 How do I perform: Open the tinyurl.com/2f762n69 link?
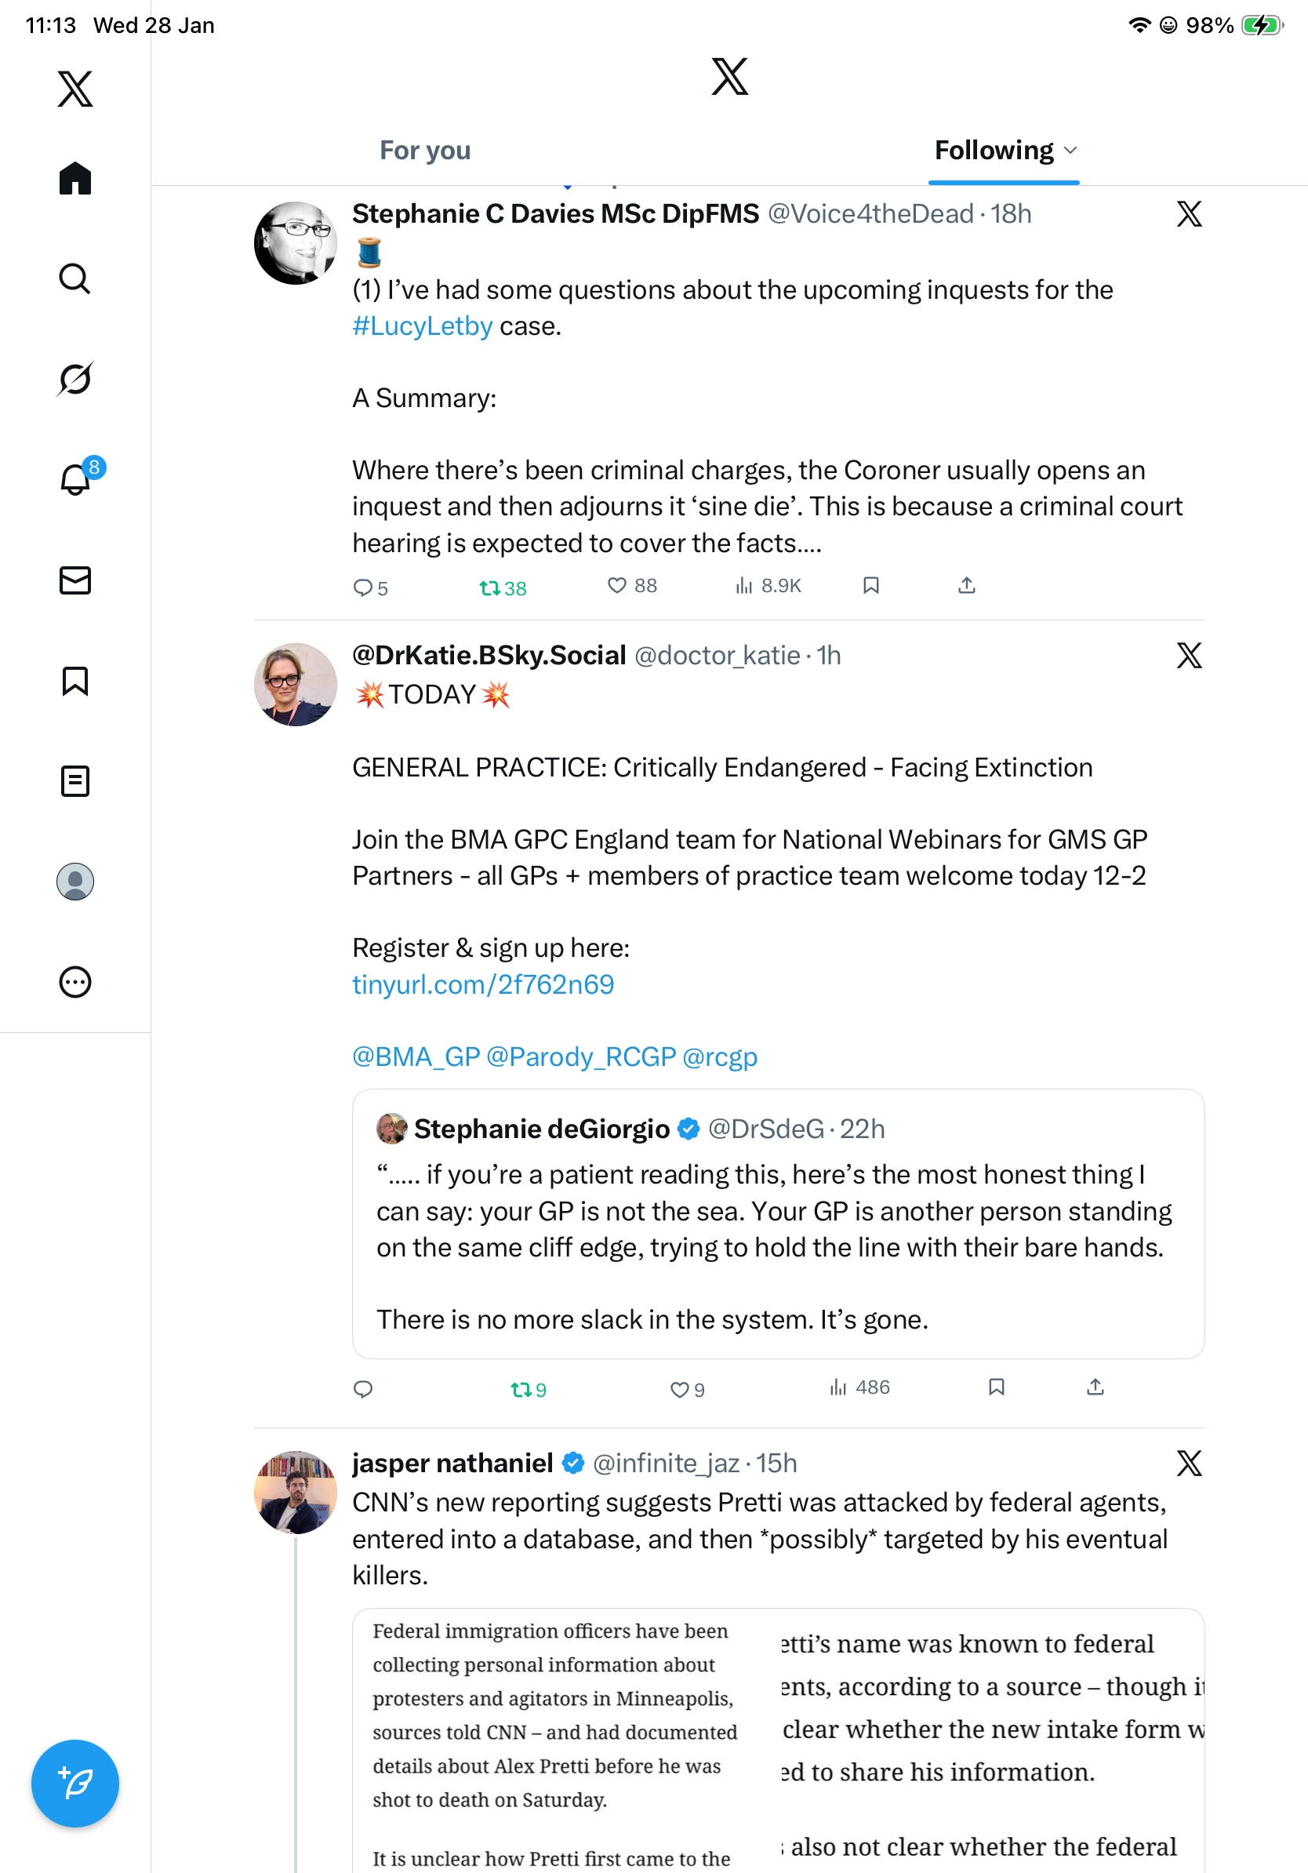(x=483, y=984)
